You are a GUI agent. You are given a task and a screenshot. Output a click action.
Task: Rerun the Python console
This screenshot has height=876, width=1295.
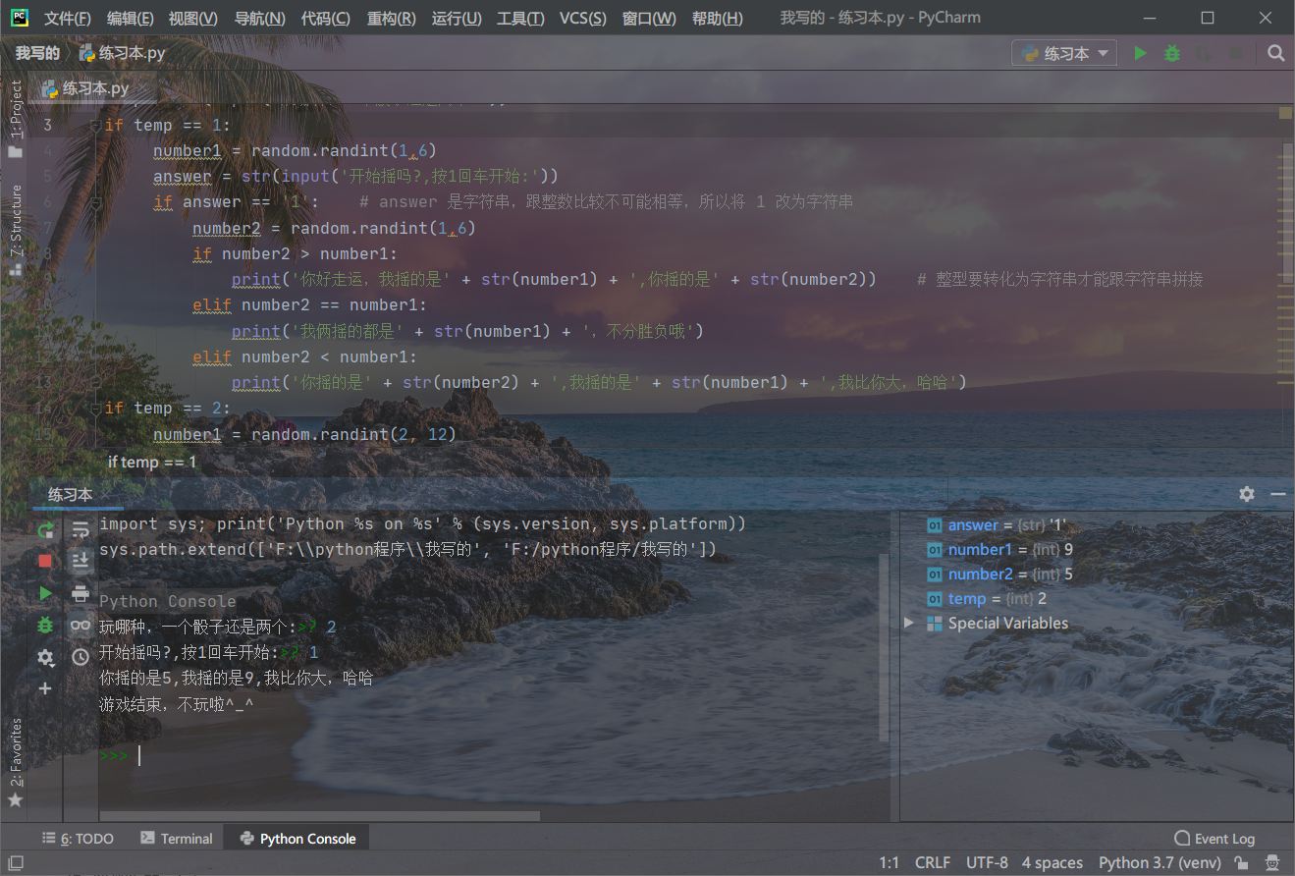coord(45,530)
